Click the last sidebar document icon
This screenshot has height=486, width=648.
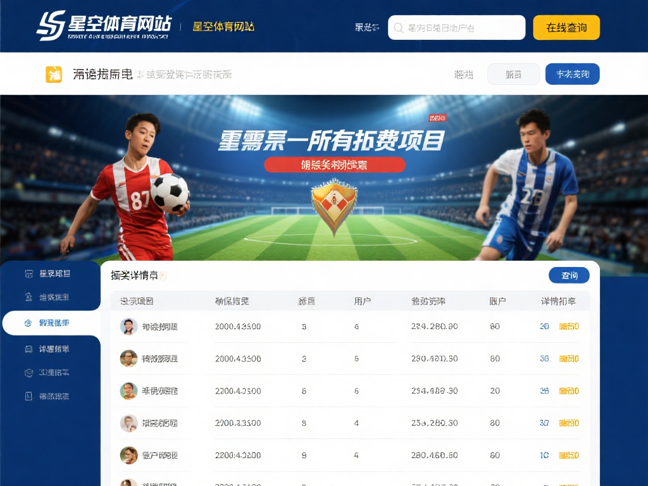[28, 396]
